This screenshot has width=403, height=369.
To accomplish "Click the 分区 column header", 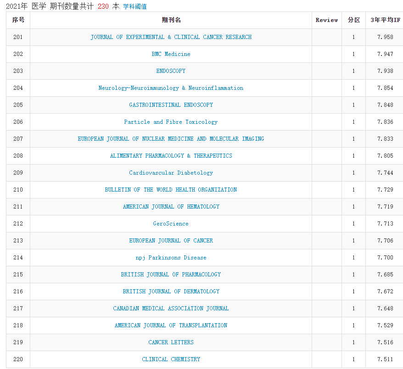I will tap(353, 20).
